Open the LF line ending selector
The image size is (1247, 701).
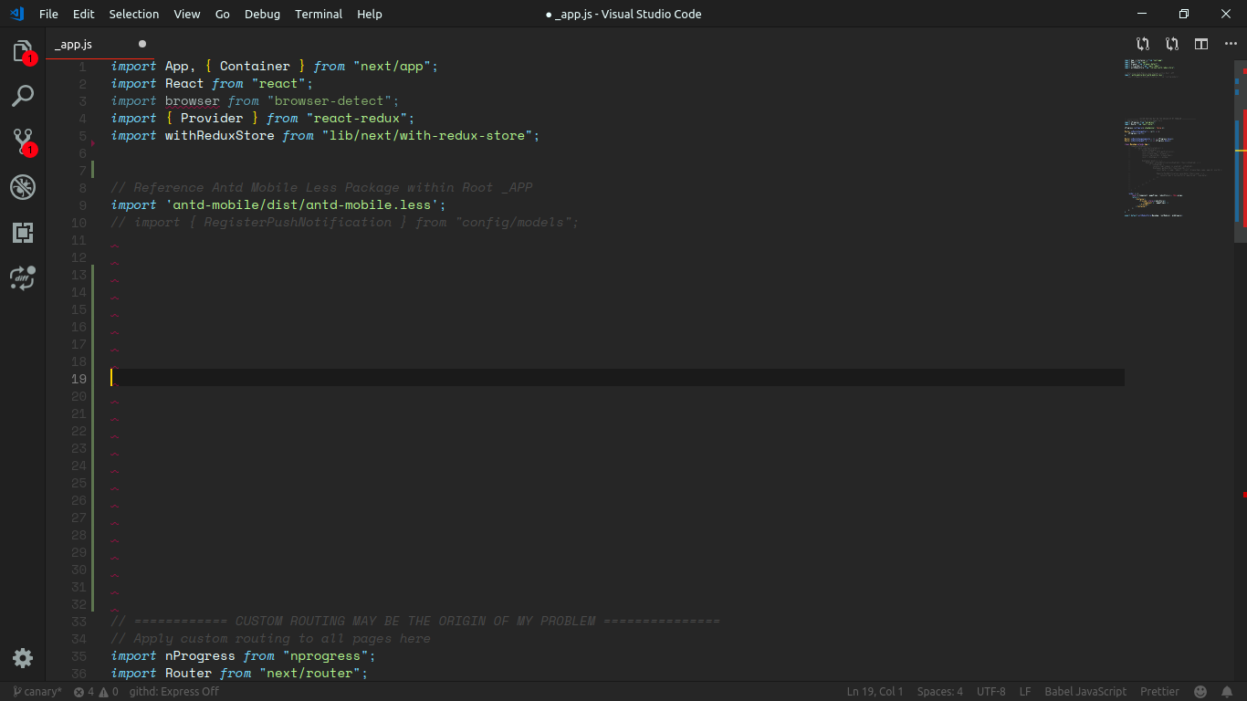[1024, 691]
